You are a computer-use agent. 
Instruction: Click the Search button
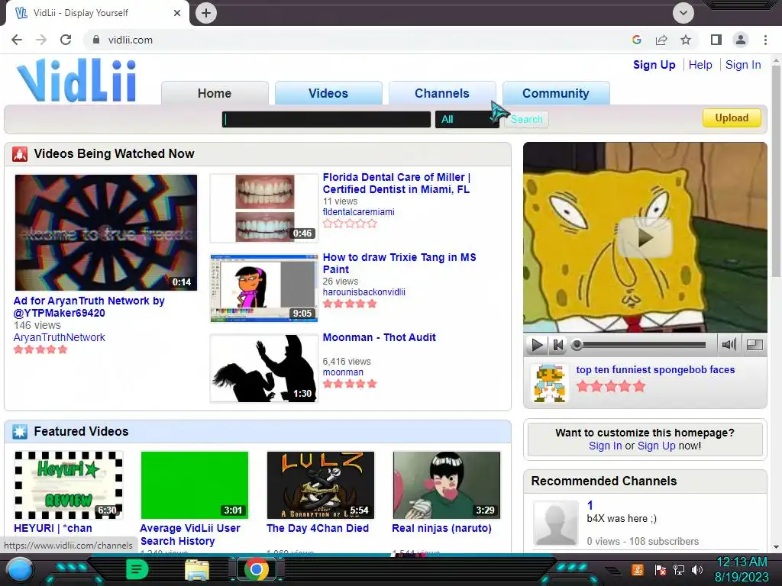526,119
